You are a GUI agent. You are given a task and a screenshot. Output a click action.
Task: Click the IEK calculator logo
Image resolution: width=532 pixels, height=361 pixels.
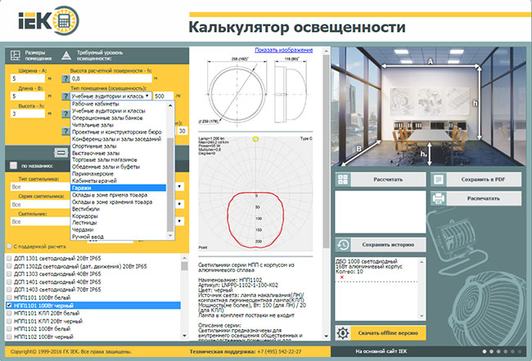coord(48,20)
